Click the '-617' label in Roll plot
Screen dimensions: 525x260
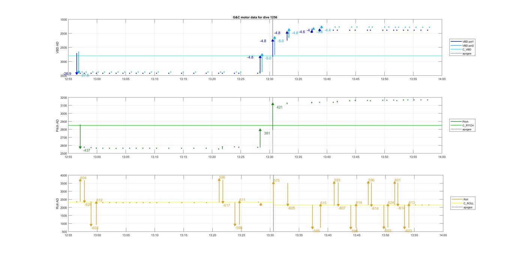226,205
